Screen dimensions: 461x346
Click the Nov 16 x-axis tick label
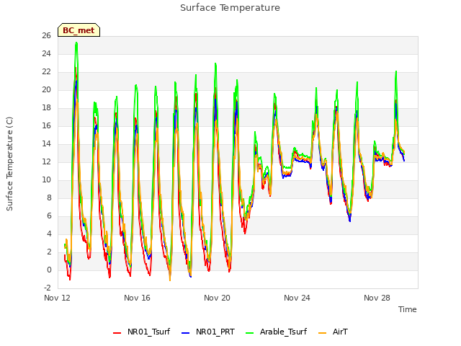tap(137, 298)
